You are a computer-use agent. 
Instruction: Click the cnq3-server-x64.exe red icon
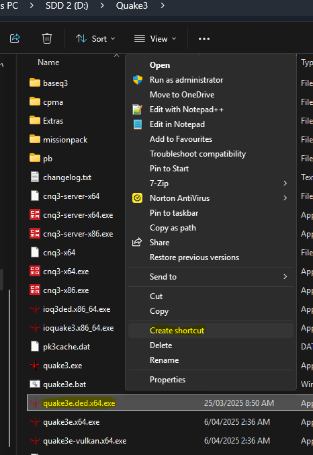(35, 215)
